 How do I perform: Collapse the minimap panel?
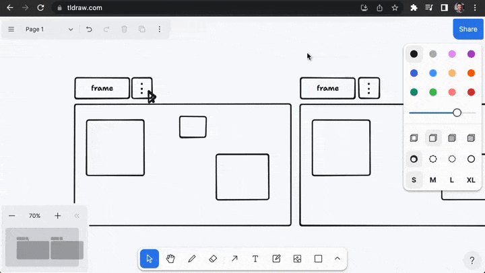(77, 216)
